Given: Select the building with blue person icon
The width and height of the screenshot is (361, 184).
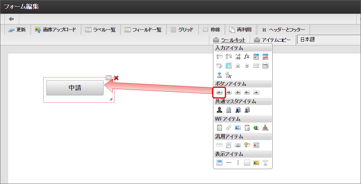Looking at the screenshot, I should pyautogui.click(x=238, y=110).
